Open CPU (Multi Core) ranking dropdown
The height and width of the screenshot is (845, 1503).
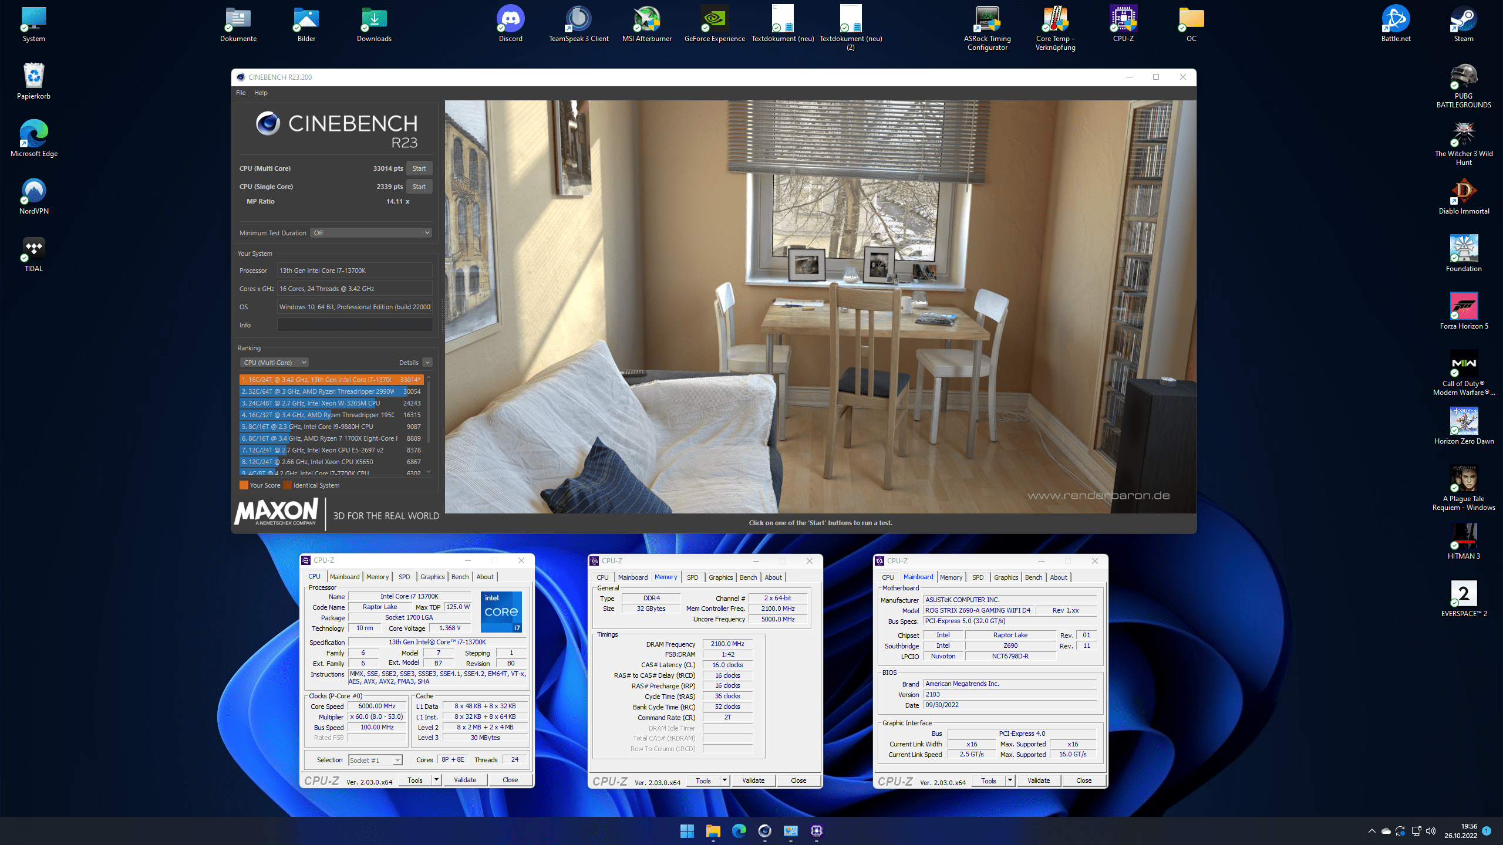(274, 363)
